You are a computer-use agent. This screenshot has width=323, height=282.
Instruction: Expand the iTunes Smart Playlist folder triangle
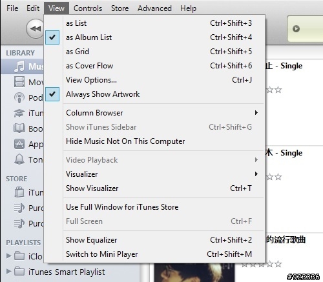(x=8, y=272)
